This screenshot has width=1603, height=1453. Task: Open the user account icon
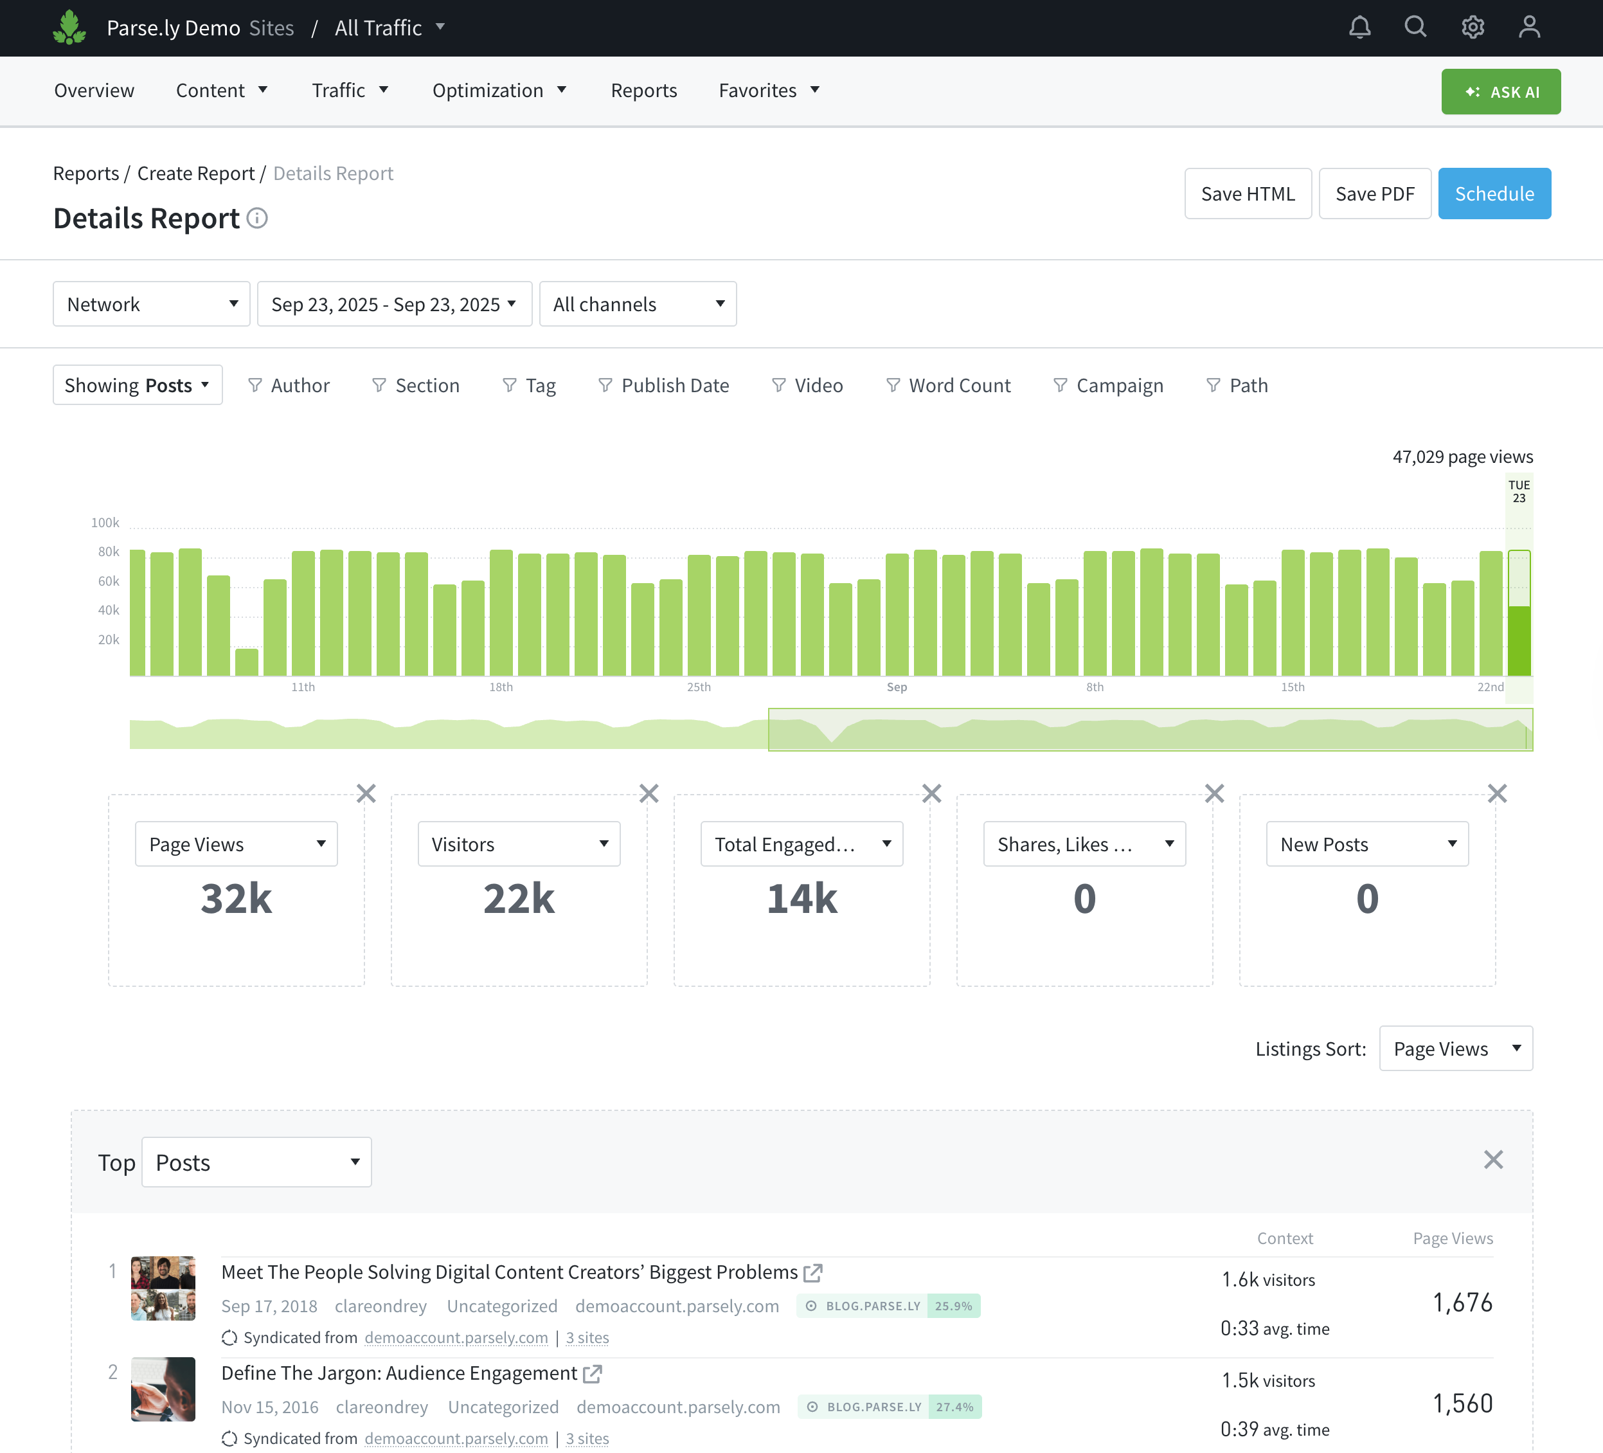1529,28
